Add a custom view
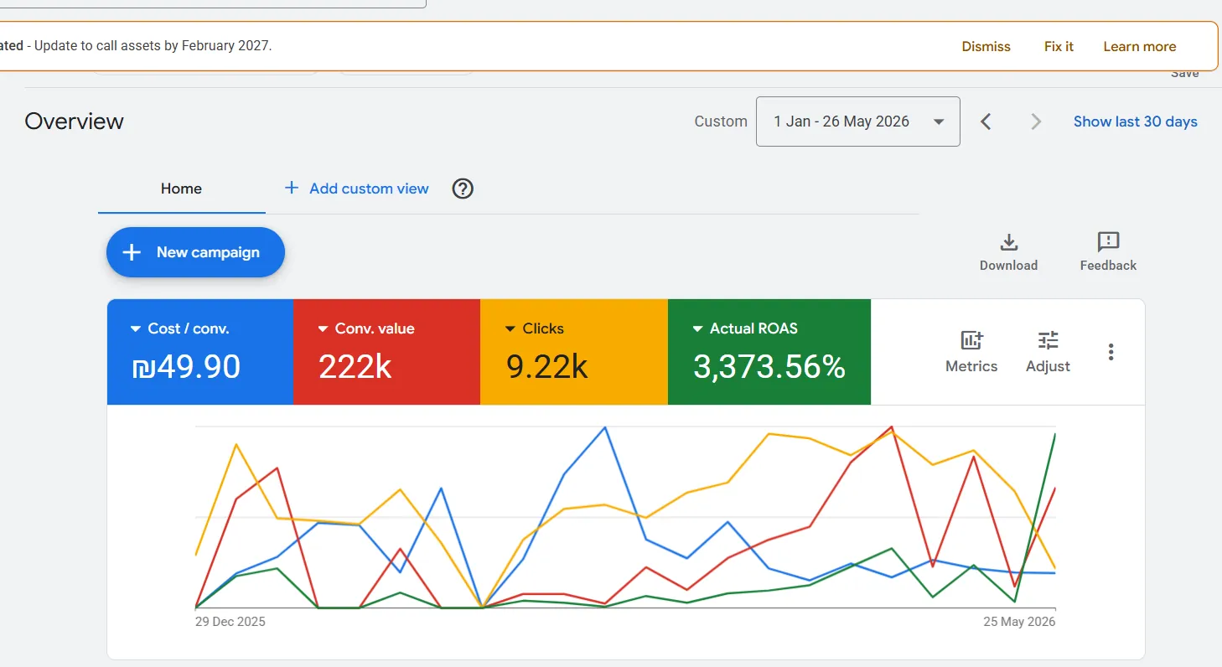This screenshot has width=1222, height=667. click(x=357, y=189)
